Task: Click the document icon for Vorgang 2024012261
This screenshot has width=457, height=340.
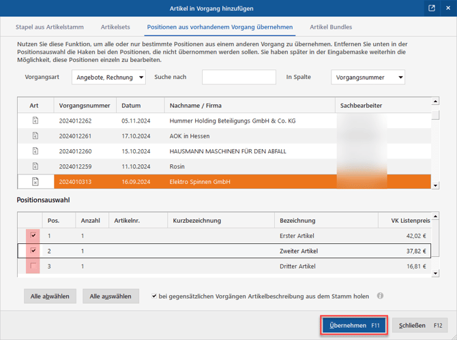Action: pos(35,136)
